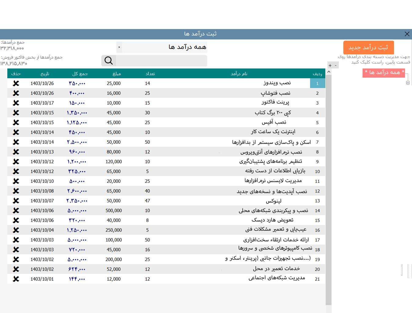412x313 pixels.
Task: Click date 1403/10/17 cell
Action: coord(42,103)
